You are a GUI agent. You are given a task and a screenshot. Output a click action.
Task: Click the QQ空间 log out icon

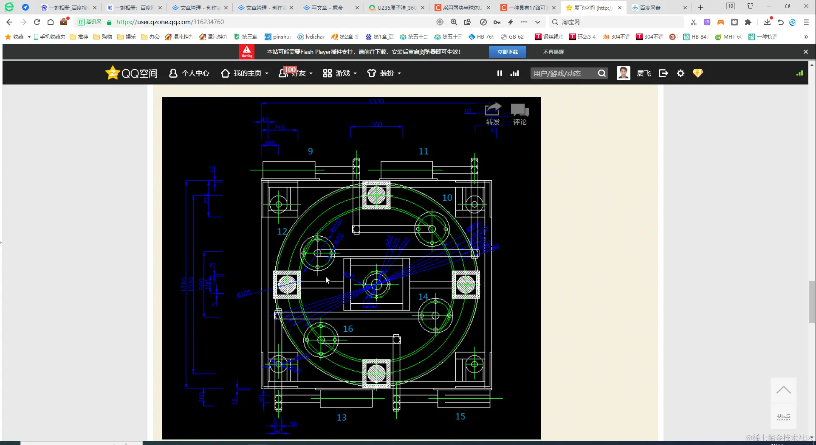tap(663, 73)
